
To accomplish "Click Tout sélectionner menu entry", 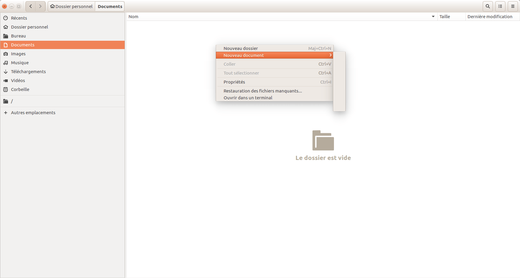I will pyautogui.click(x=274, y=73).
